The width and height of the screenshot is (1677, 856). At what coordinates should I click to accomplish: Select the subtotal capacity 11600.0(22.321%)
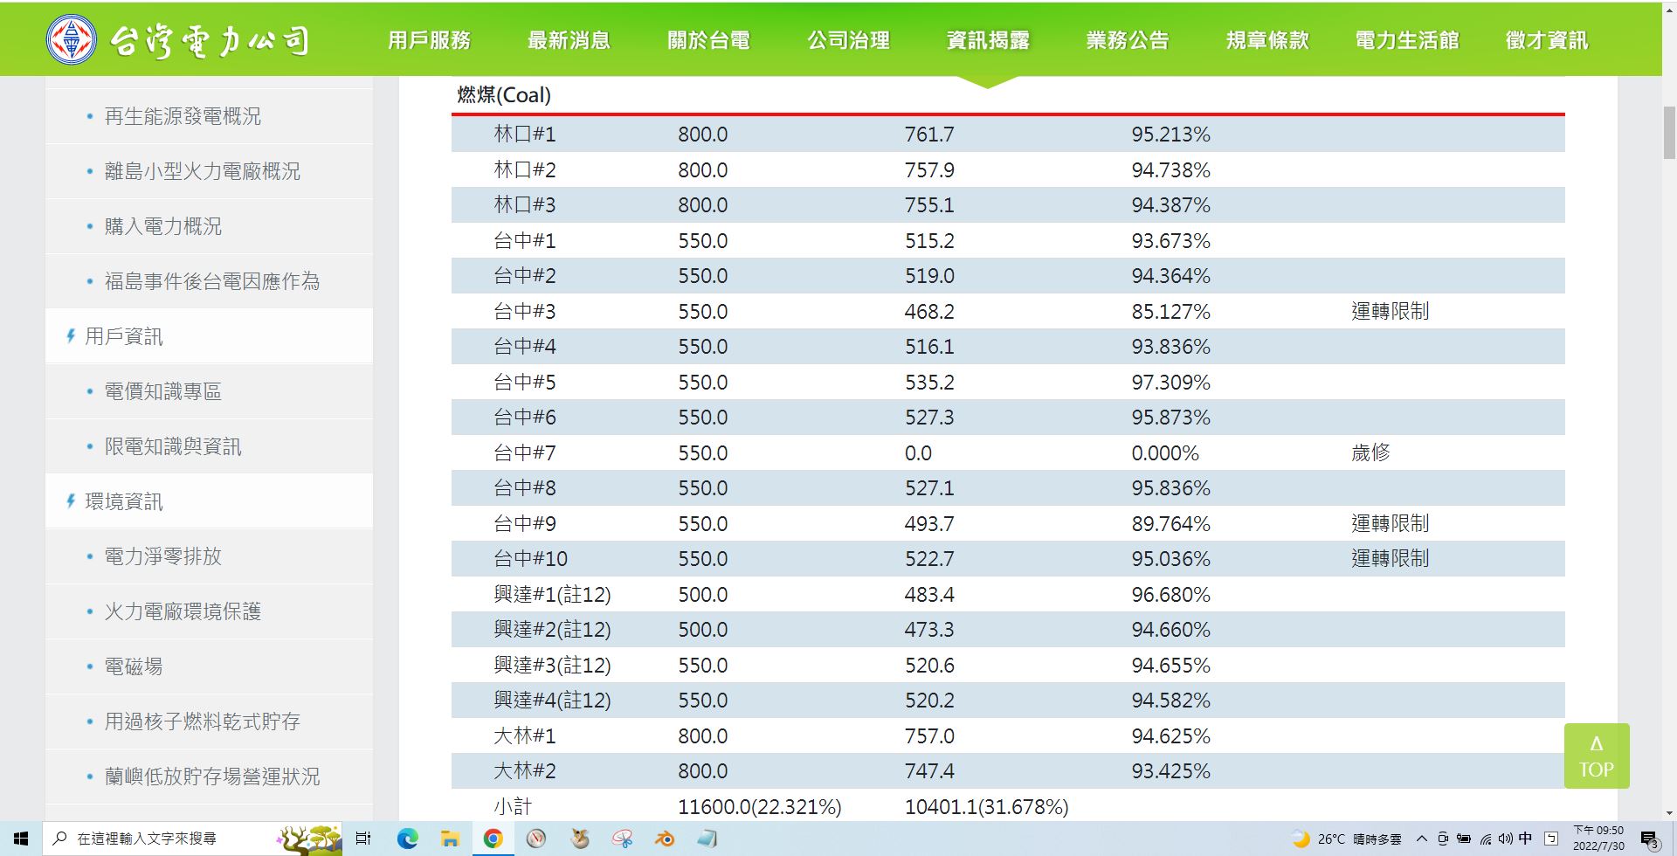(x=760, y=807)
